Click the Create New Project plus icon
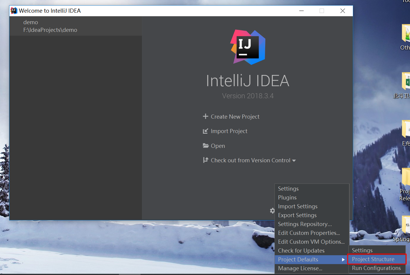The image size is (410, 275). click(206, 116)
